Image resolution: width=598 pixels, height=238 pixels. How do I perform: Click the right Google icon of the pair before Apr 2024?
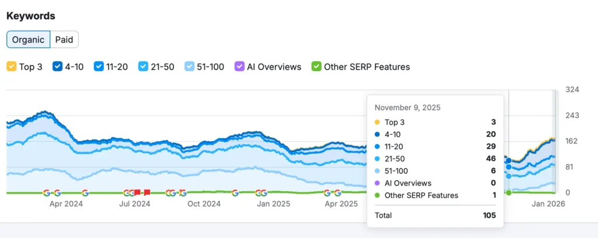point(57,192)
